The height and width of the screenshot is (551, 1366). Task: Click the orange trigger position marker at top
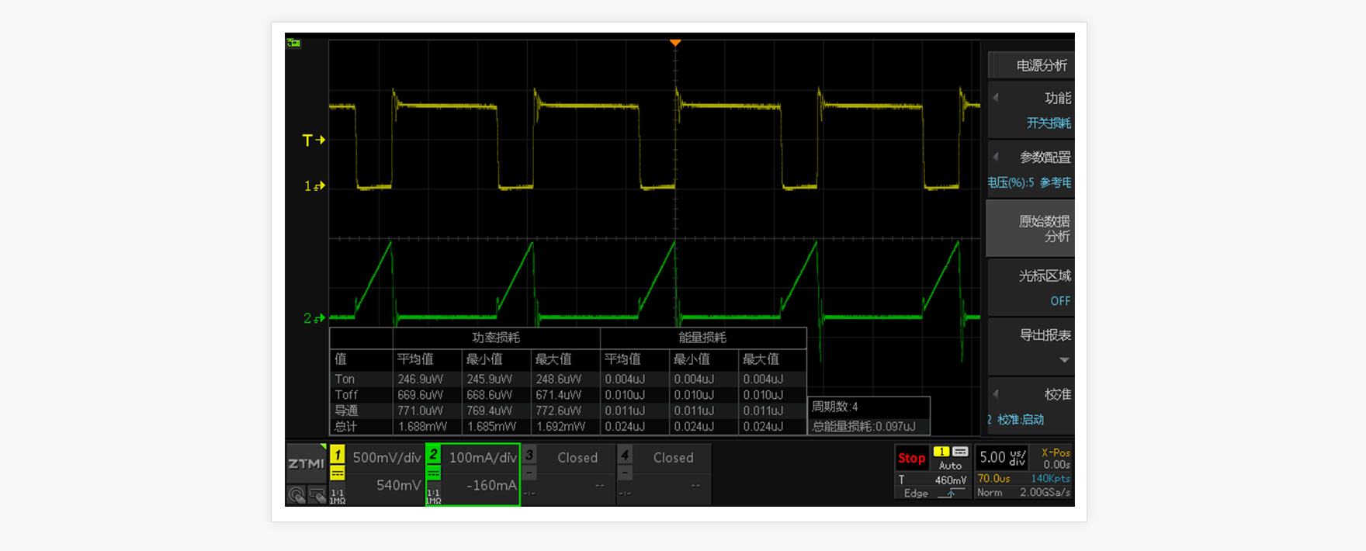tap(675, 43)
